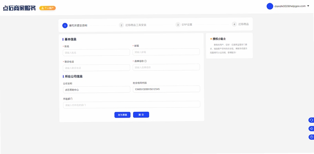Focus the 姓名 input field
Viewport: 314px width, 154px height.
pos(96,53)
